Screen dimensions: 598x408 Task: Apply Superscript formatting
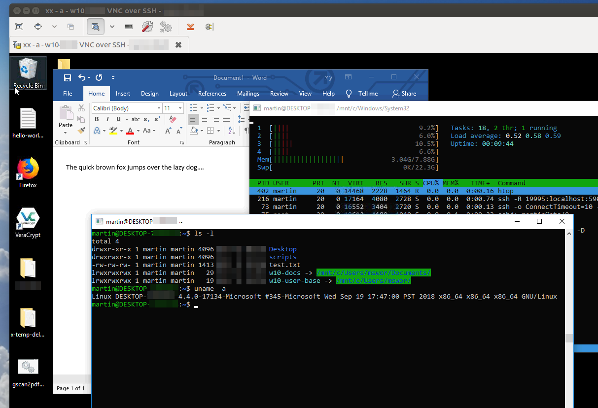click(x=157, y=119)
